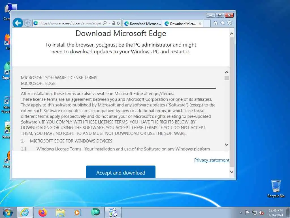290x218 pixels.
Task: Open the Privacy statement link
Action: coord(212,160)
